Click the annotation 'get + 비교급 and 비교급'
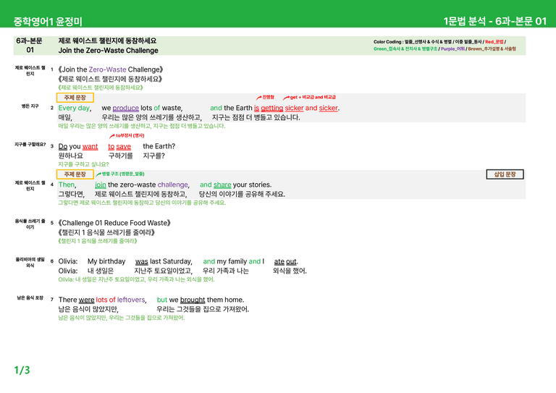The height and width of the screenshot is (393, 556). [x=313, y=97]
